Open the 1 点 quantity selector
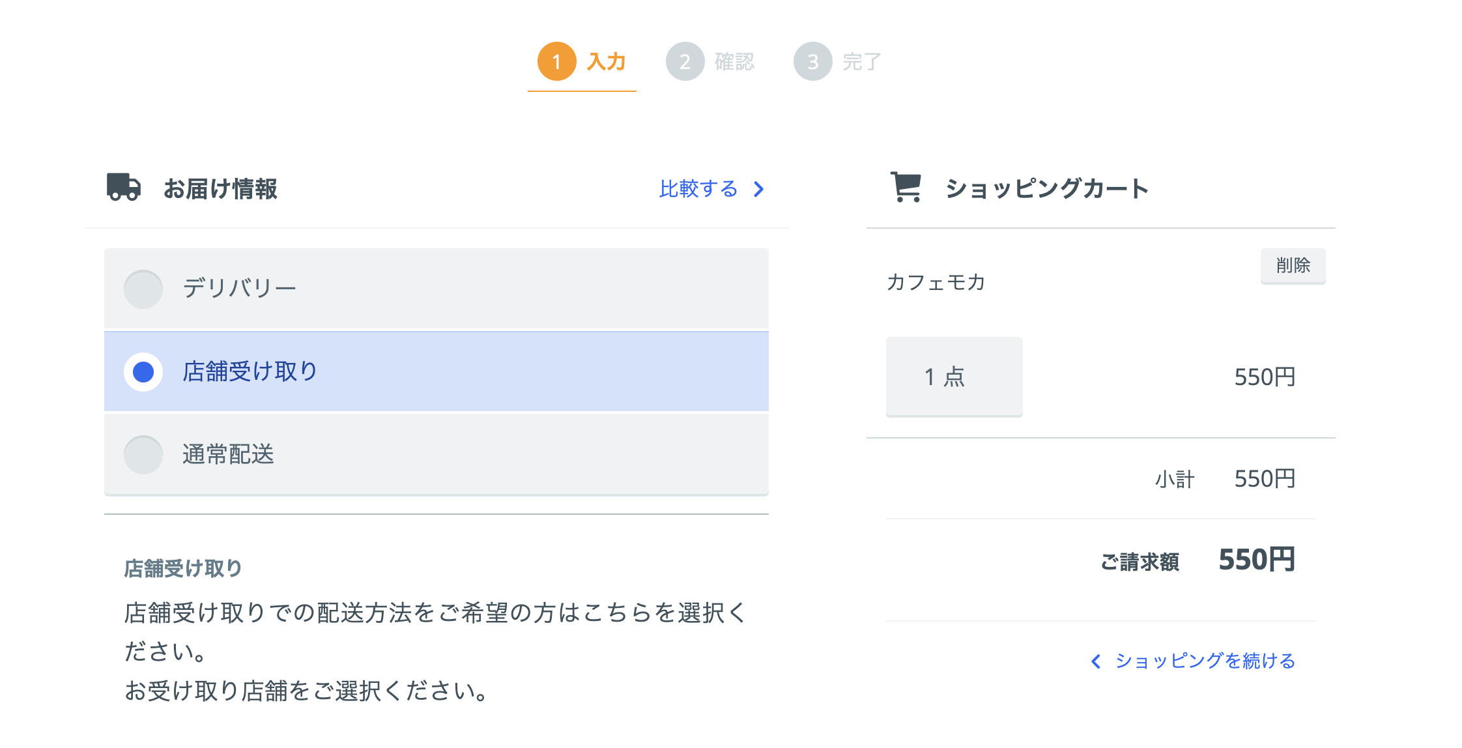1462x748 pixels. pos(954,377)
